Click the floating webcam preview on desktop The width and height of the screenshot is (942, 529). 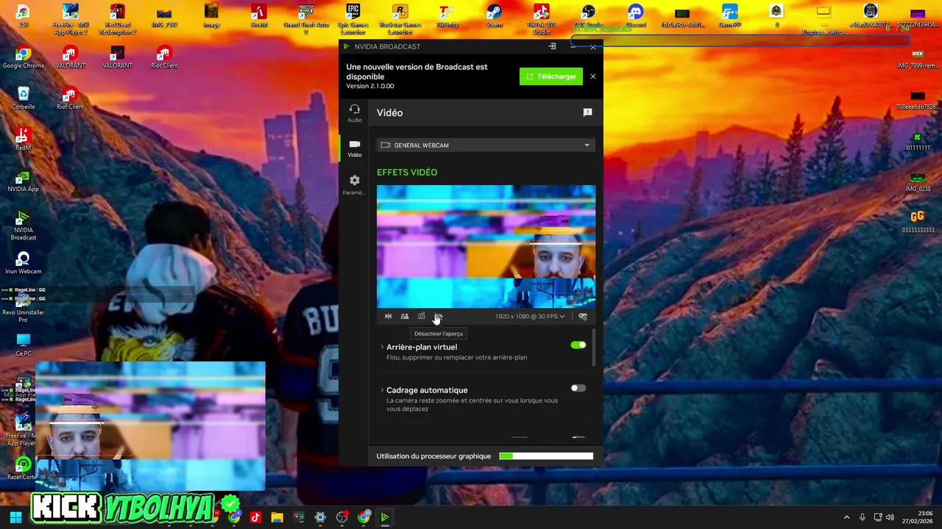pyautogui.click(x=150, y=426)
